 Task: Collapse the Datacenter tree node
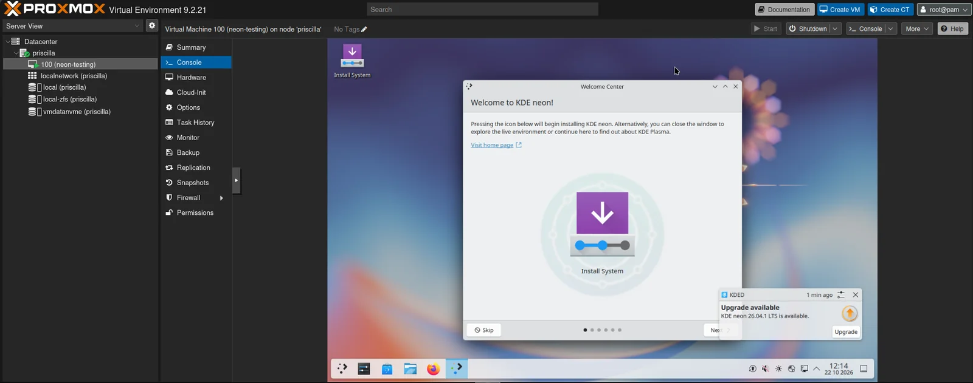click(7, 42)
